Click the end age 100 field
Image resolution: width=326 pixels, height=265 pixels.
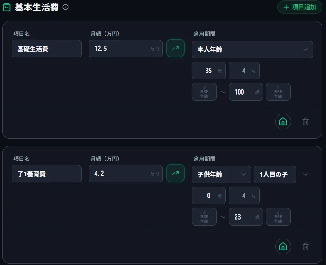(x=246, y=92)
